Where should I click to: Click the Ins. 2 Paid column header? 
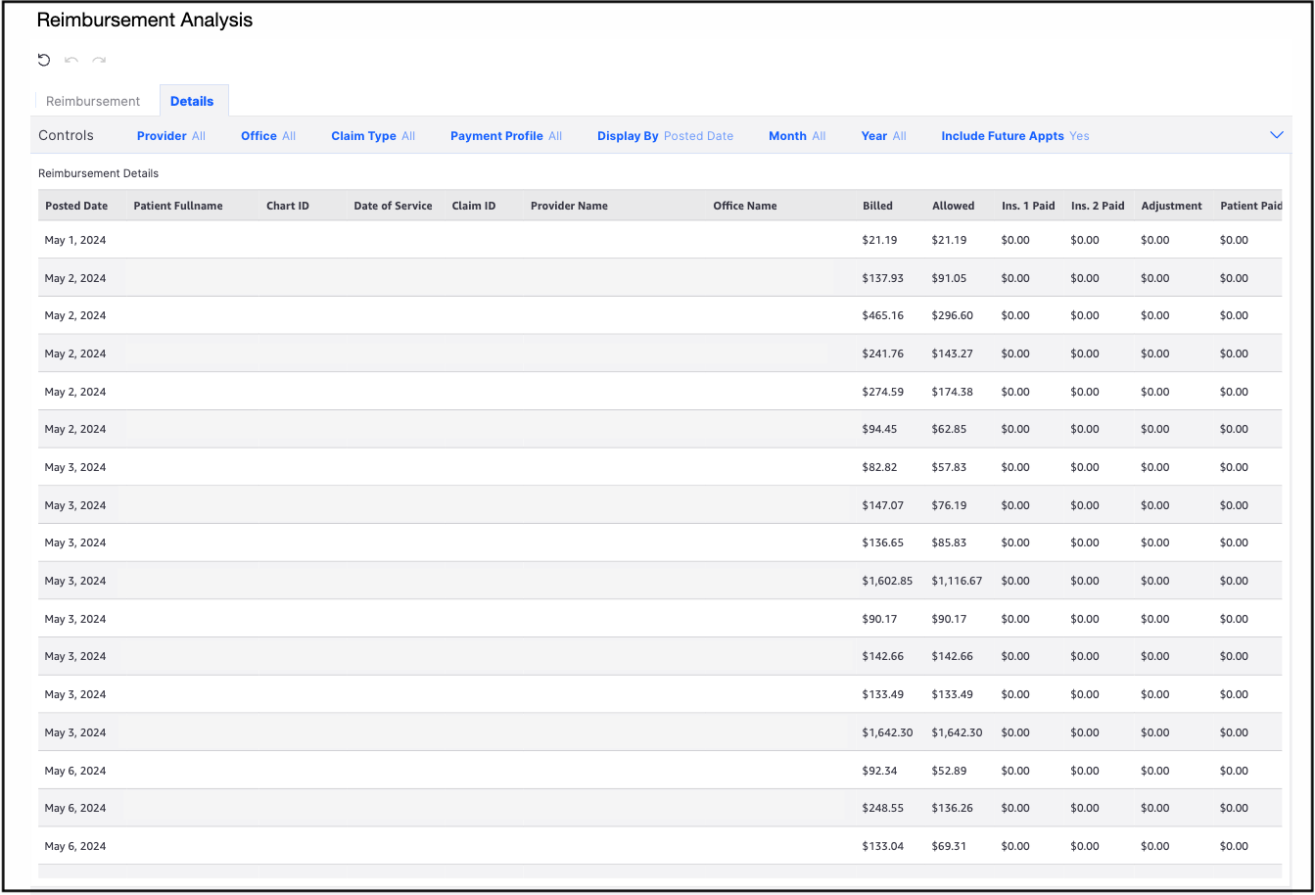(x=1098, y=206)
